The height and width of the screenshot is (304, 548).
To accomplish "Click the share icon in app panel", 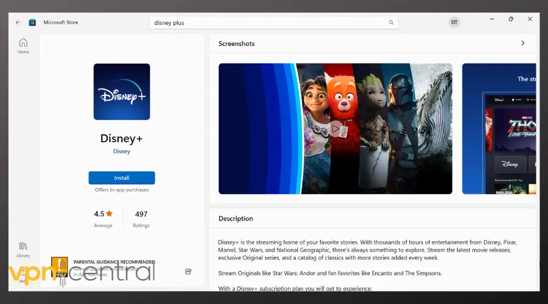I will point(188,271).
